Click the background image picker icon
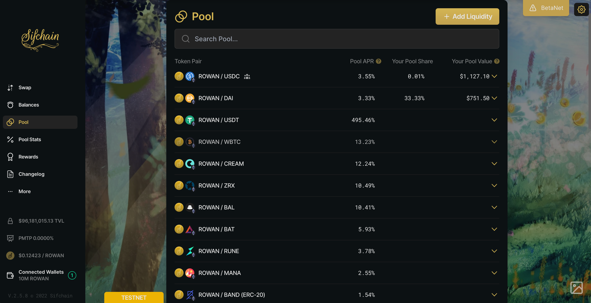 [576, 288]
